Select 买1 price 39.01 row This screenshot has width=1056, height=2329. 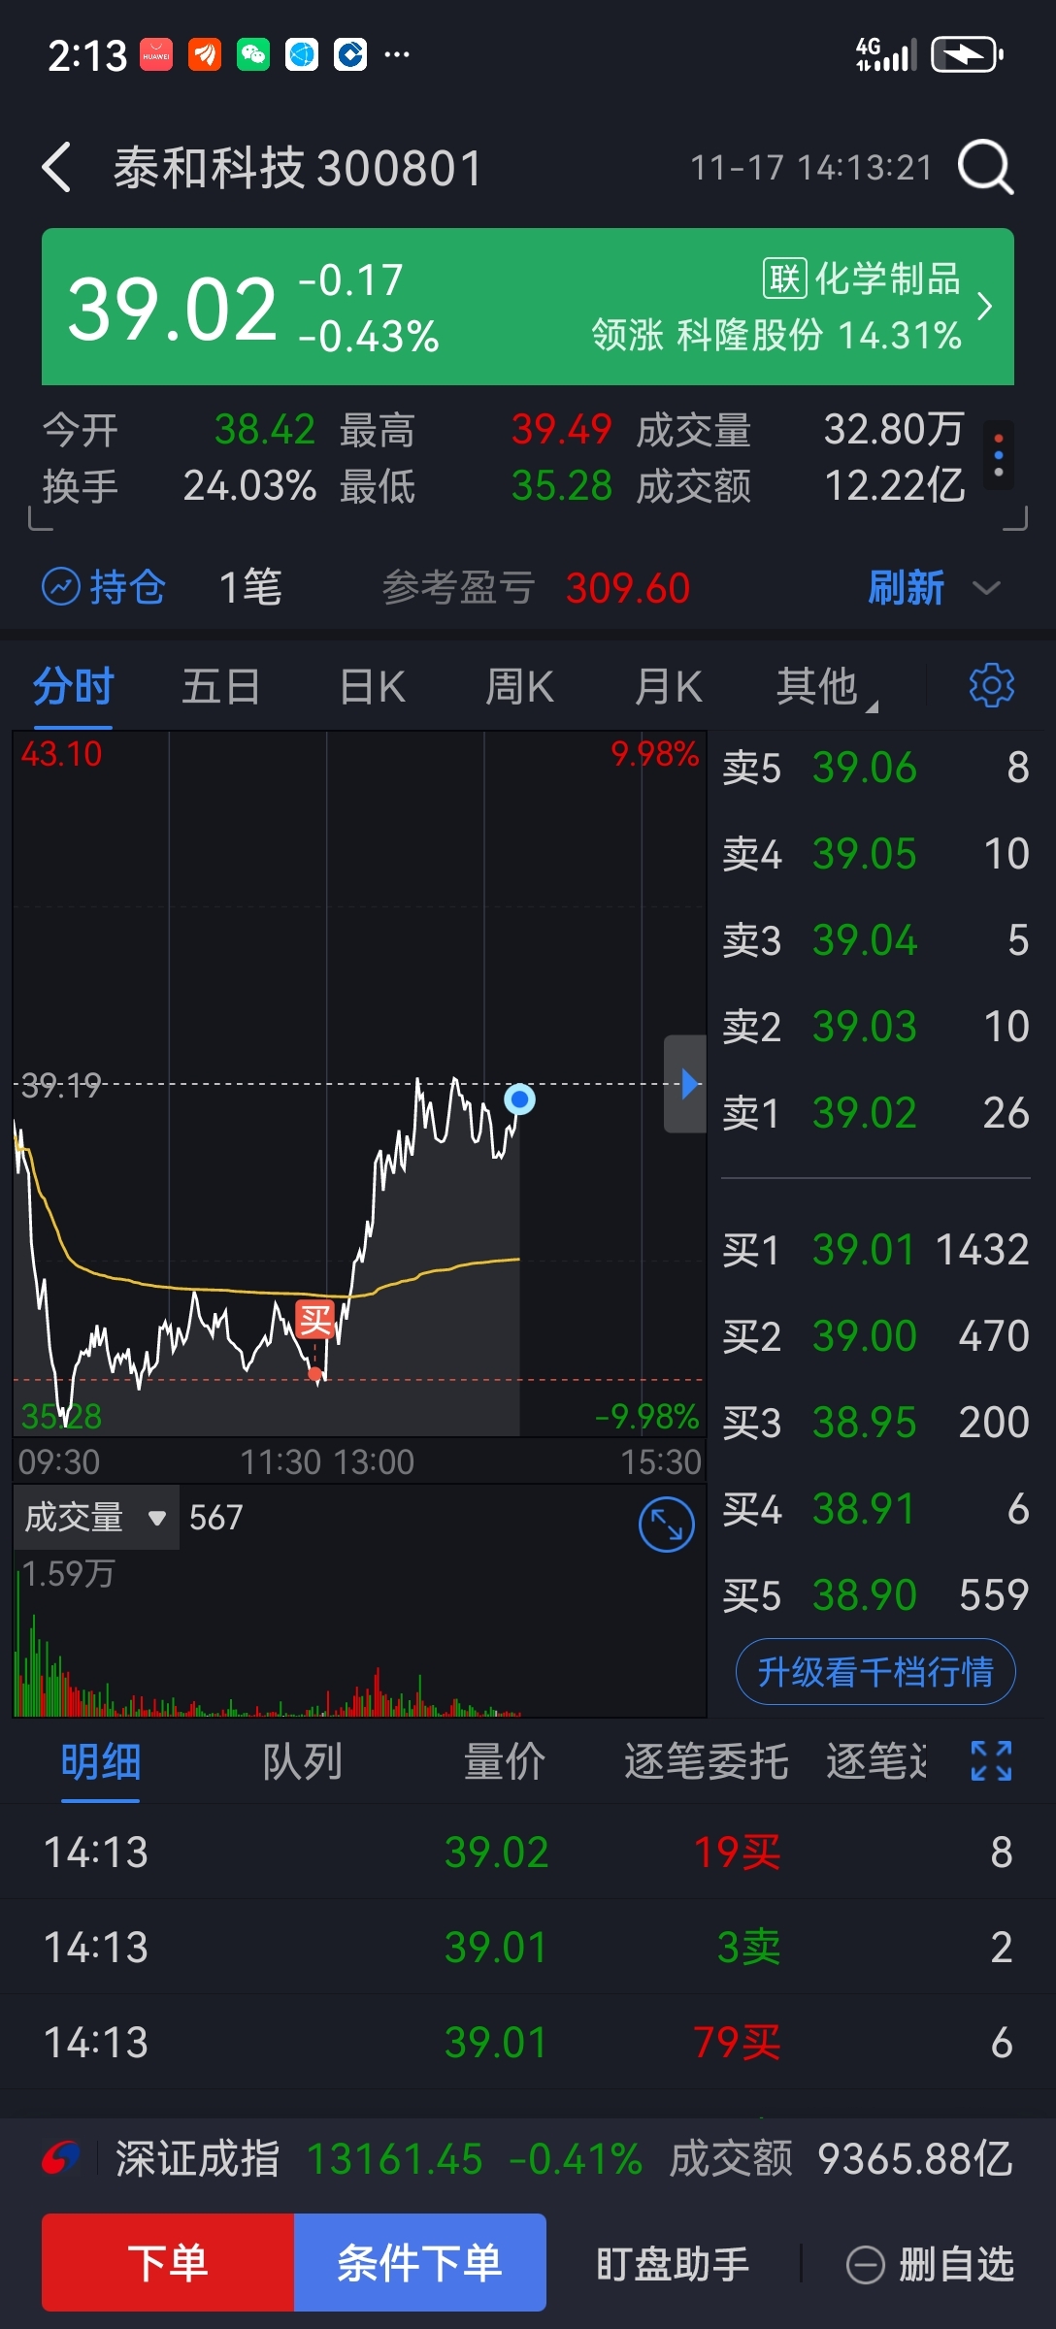[875, 1250]
